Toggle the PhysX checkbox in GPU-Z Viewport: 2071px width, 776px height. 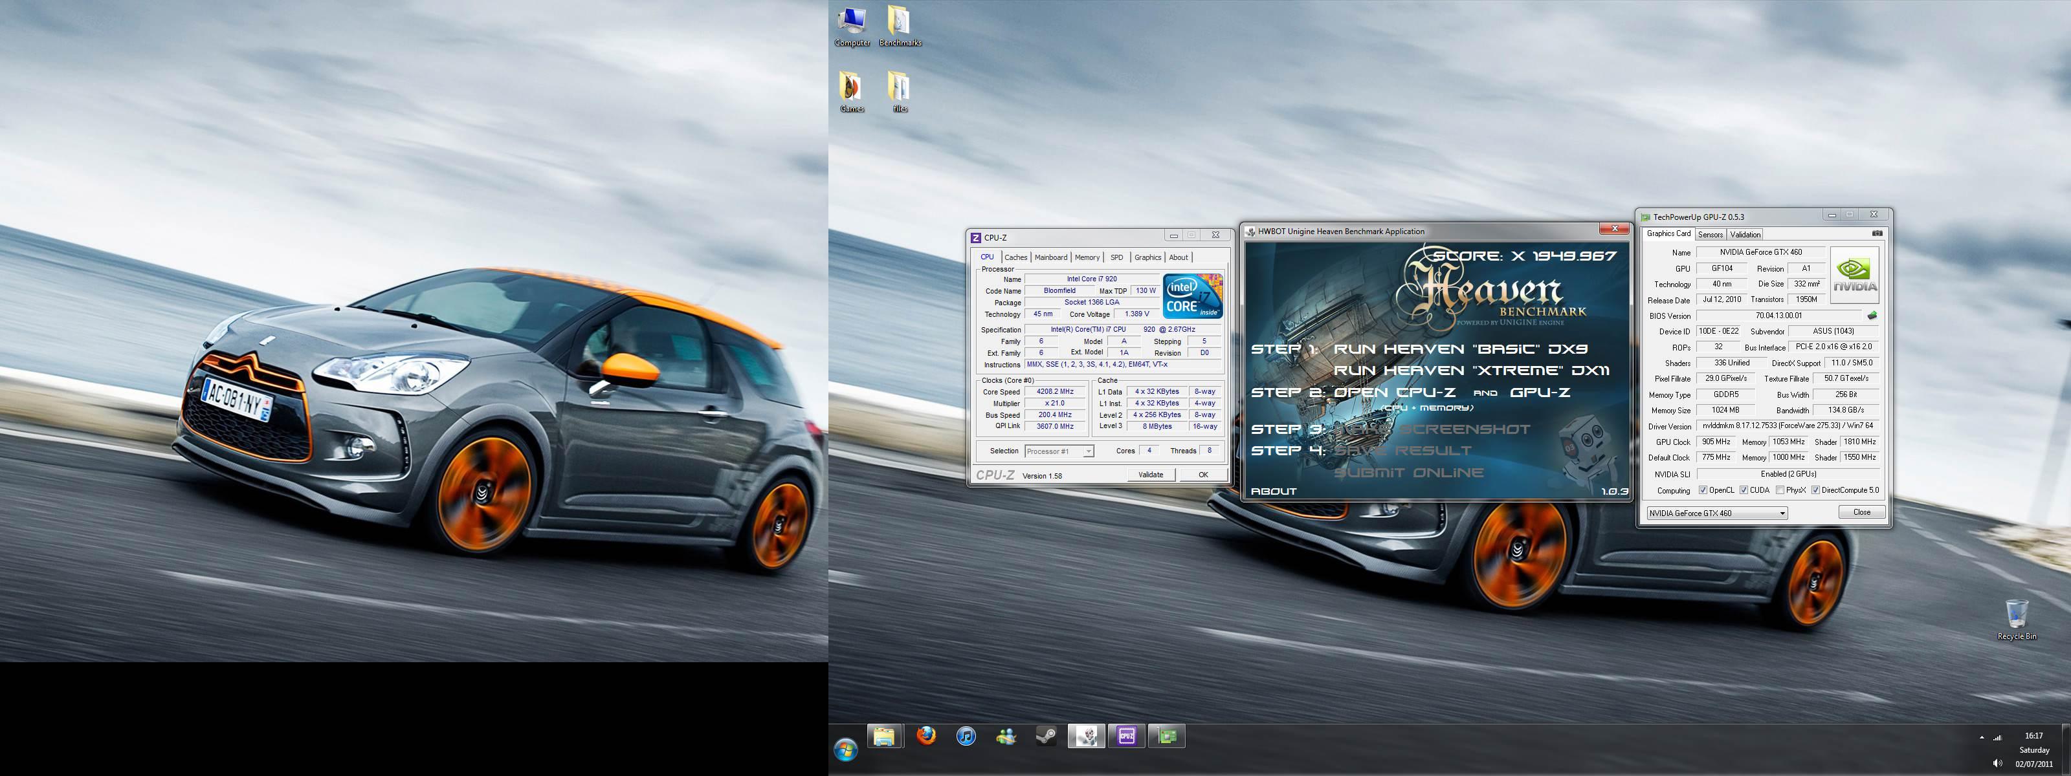pos(1780,490)
